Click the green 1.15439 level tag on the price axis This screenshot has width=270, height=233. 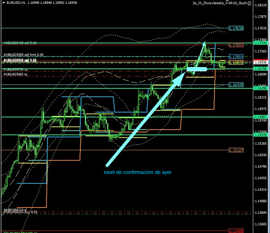click(x=261, y=135)
